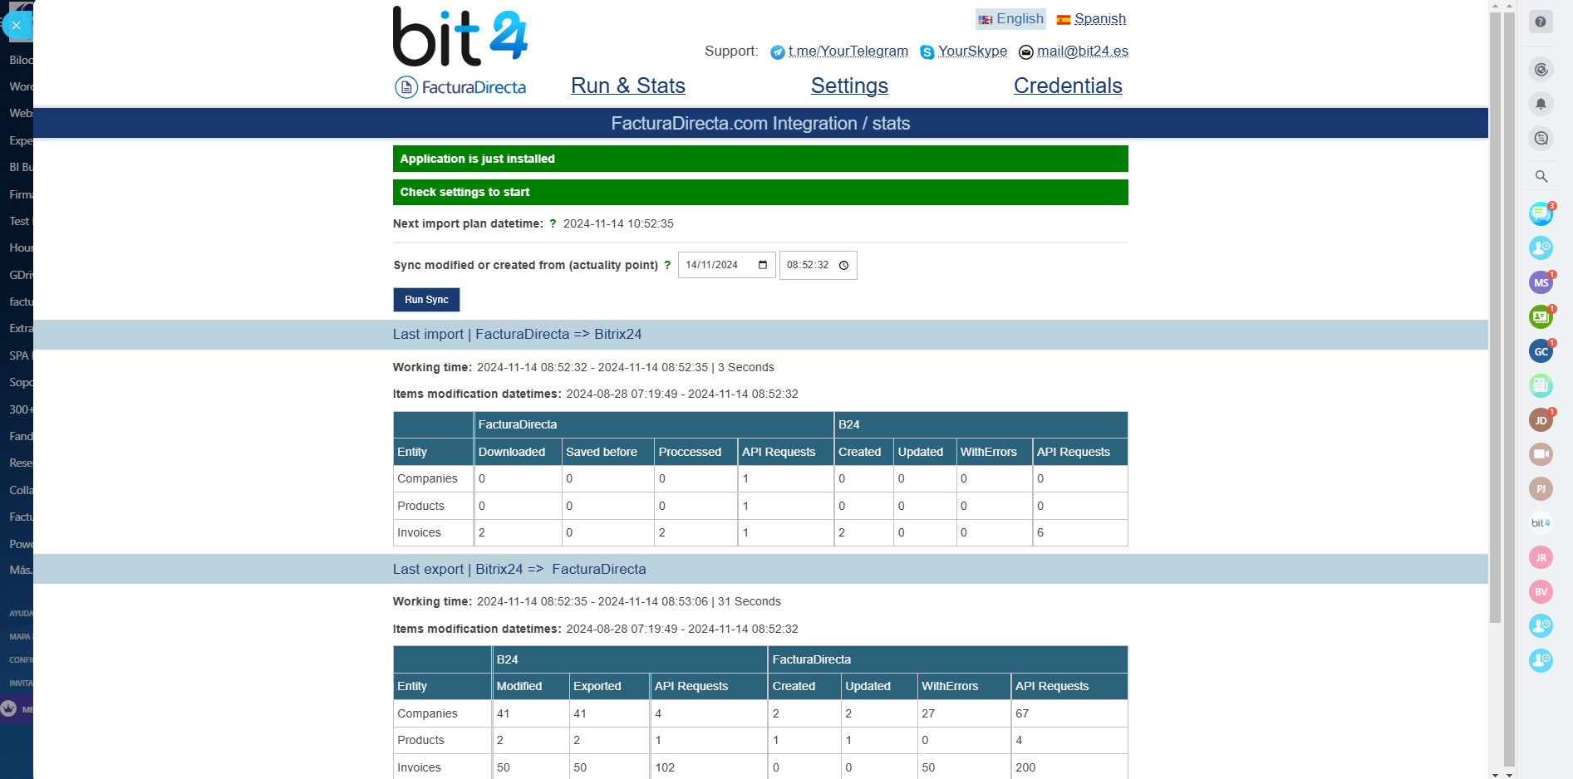1573x779 pixels.
Task: Click the Run Sync button
Action: [426, 300]
